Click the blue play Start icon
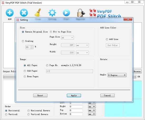Screen dimensions: 145x120 (66, 13)
